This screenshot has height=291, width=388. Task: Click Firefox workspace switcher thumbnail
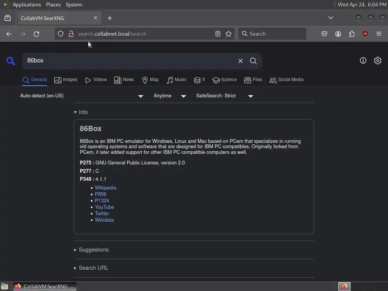click(344, 286)
